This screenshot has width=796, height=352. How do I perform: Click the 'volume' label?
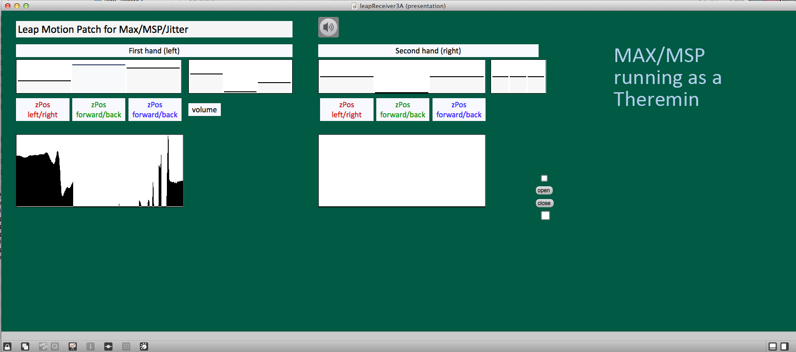point(204,110)
